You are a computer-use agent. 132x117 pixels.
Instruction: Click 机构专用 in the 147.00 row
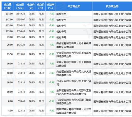coord(61,20)
